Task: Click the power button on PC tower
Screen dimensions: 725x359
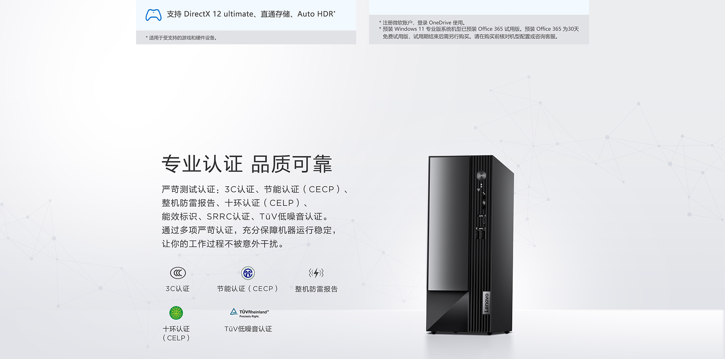Action: point(481,175)
